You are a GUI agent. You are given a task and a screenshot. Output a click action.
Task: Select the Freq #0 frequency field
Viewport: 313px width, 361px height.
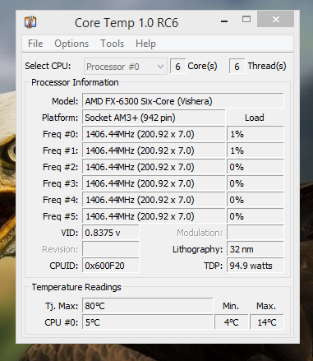point(154,134)
